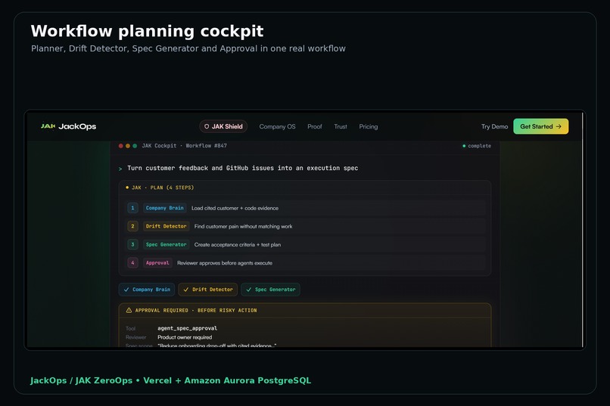The height and width of the screenshot is (406, 610).
Task: Click the Try Demo link
Action: (494, 127)
